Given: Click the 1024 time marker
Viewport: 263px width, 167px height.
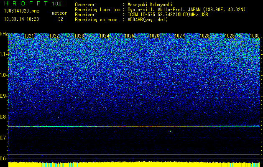Looking at the screenshot, I should tap(105, 36).
